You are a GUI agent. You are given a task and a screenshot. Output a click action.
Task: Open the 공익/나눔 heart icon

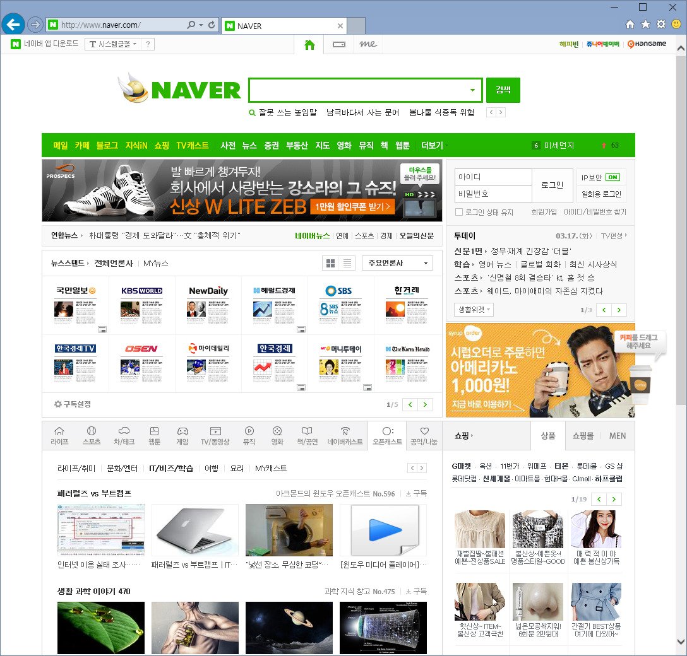[424, 436]
